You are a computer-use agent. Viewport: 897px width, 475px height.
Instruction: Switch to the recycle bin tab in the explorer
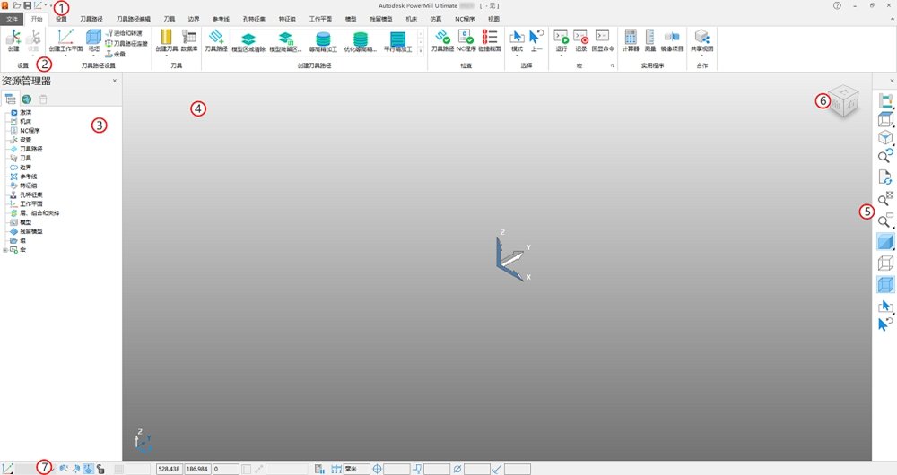[x=43, y=99]
